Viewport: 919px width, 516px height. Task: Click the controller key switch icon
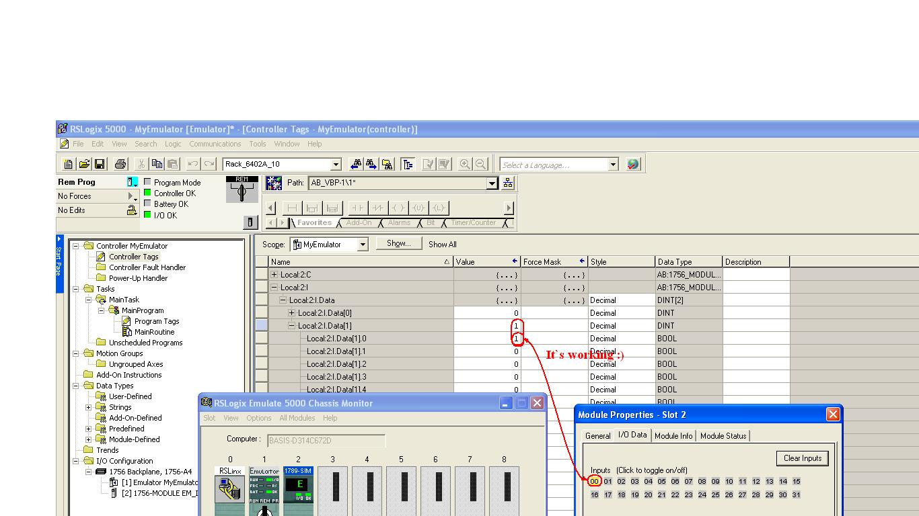pyautogui.click(x=242, y=189)
